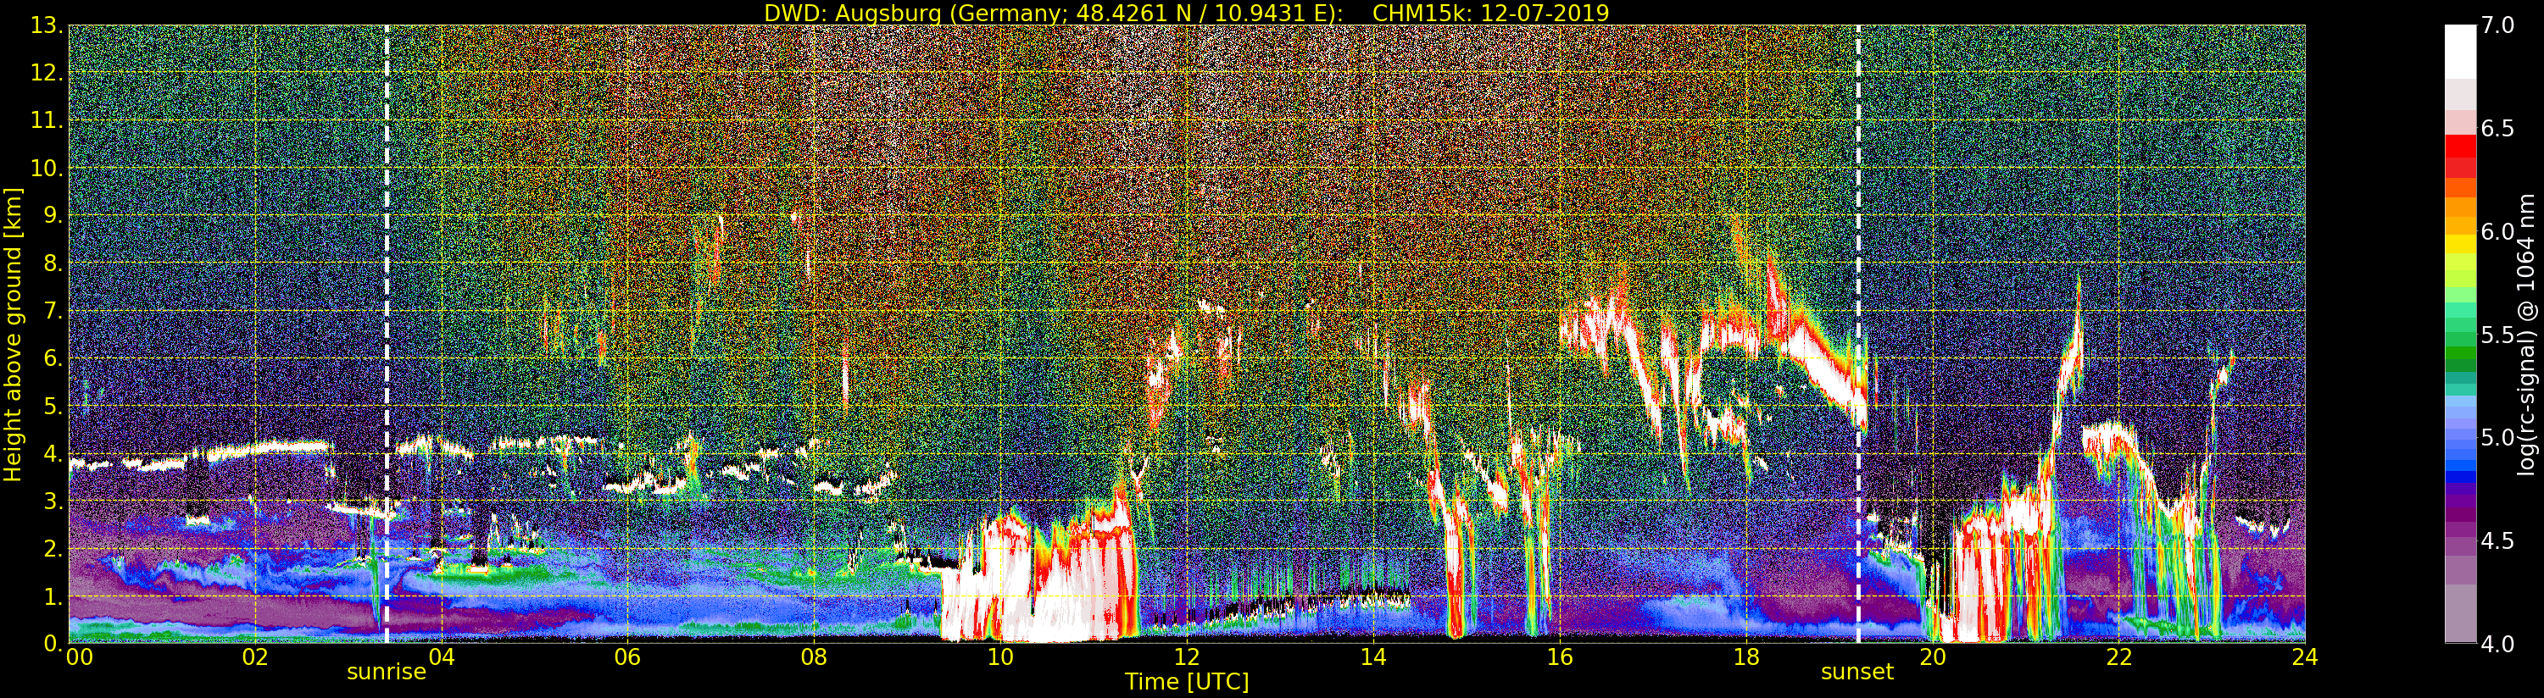Screen dimensions: 2544x698
Task: Click the "12" tick on time axis
Action: tap(1187, 657)
